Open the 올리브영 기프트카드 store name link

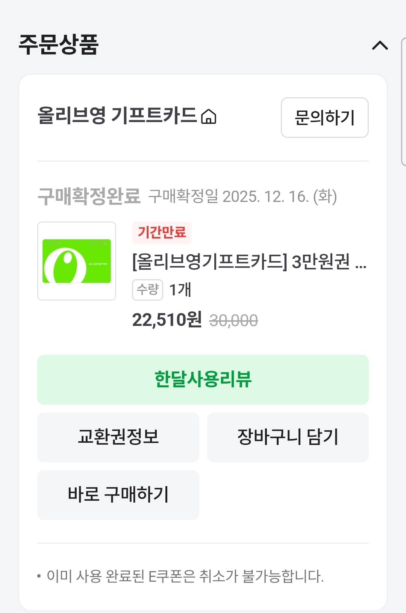tap(117, 116)
